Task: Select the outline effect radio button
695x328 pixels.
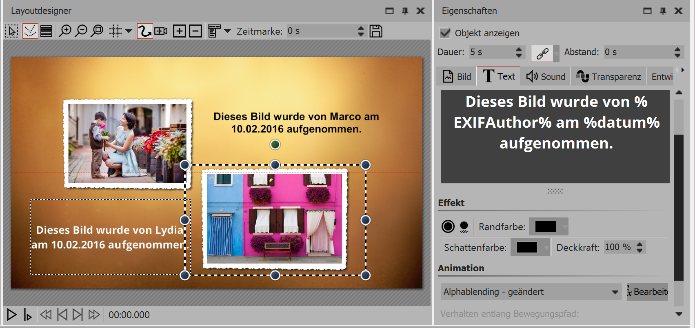Action: 448,226
